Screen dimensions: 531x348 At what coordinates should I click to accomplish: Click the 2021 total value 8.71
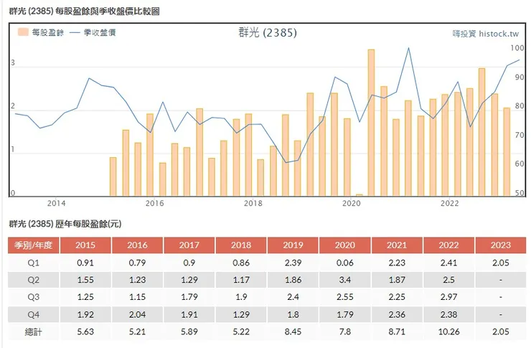397,331
